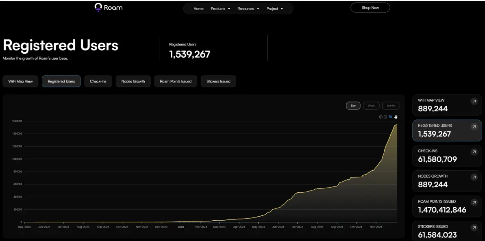Click the 1,470,412,846 Roam Points value
Screen dimensions: 485x241
[442, 210]
